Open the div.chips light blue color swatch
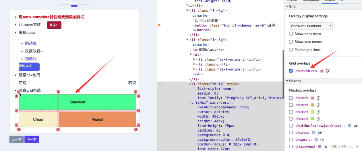 [x=314, y=133]
